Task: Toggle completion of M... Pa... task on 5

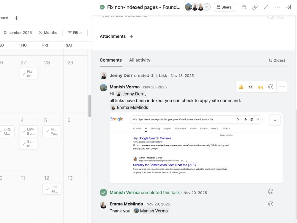Action: pos(47,131)
